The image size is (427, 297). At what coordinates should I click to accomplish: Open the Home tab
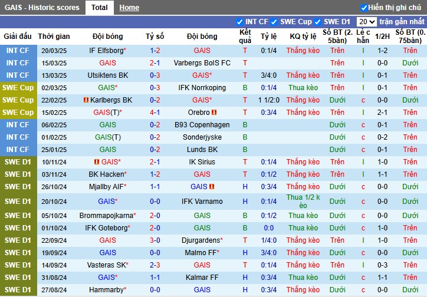(x=129, y=8)
